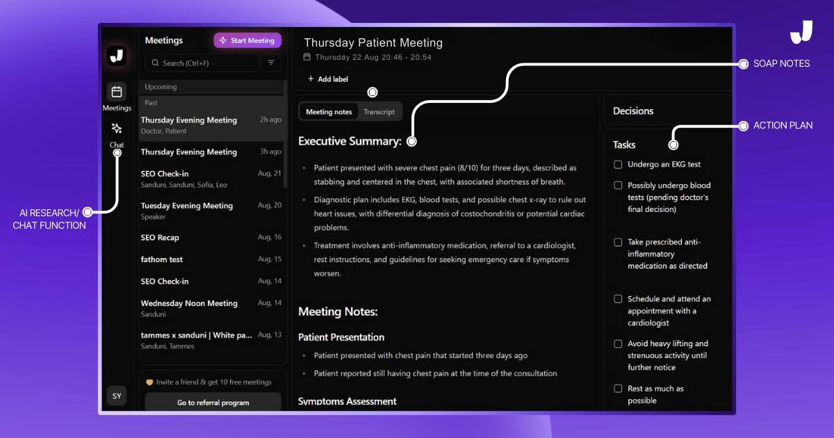
Task: Check the Take prescribed anti-inflammatory medication task
Action: pos(618,242)
